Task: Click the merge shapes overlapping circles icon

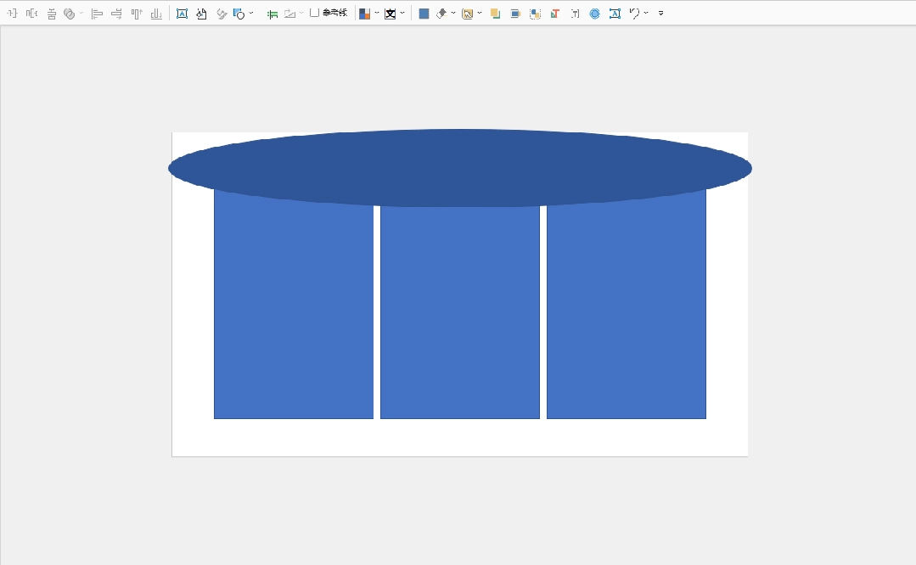Action: coord(69,14)
